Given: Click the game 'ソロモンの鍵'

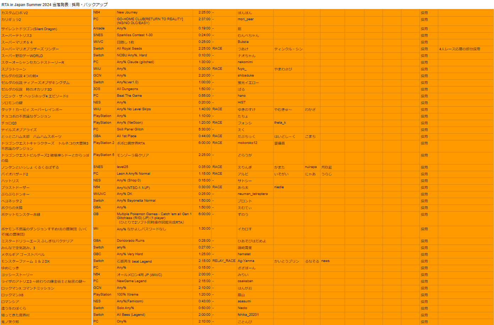Looking at the screenshot, I should (x=46, y=103).
